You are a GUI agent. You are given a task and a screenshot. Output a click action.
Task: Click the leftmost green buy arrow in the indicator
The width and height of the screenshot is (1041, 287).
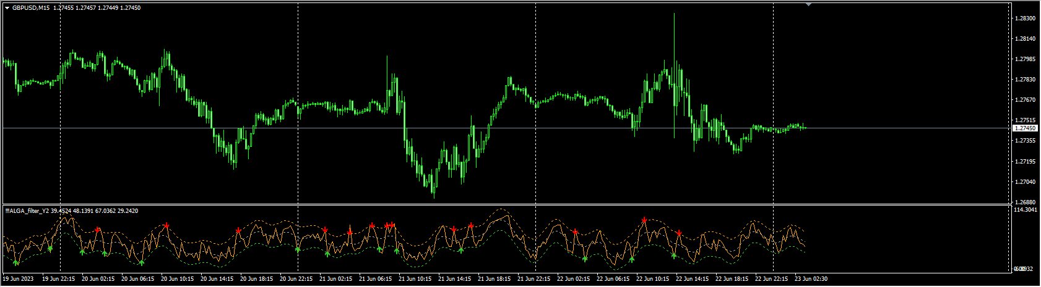pos(16,262)
